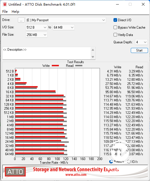The width and height of the screenshot is (150, 181).
Task: Click the ATTO app icon in title bar
Action: (5, 4)
